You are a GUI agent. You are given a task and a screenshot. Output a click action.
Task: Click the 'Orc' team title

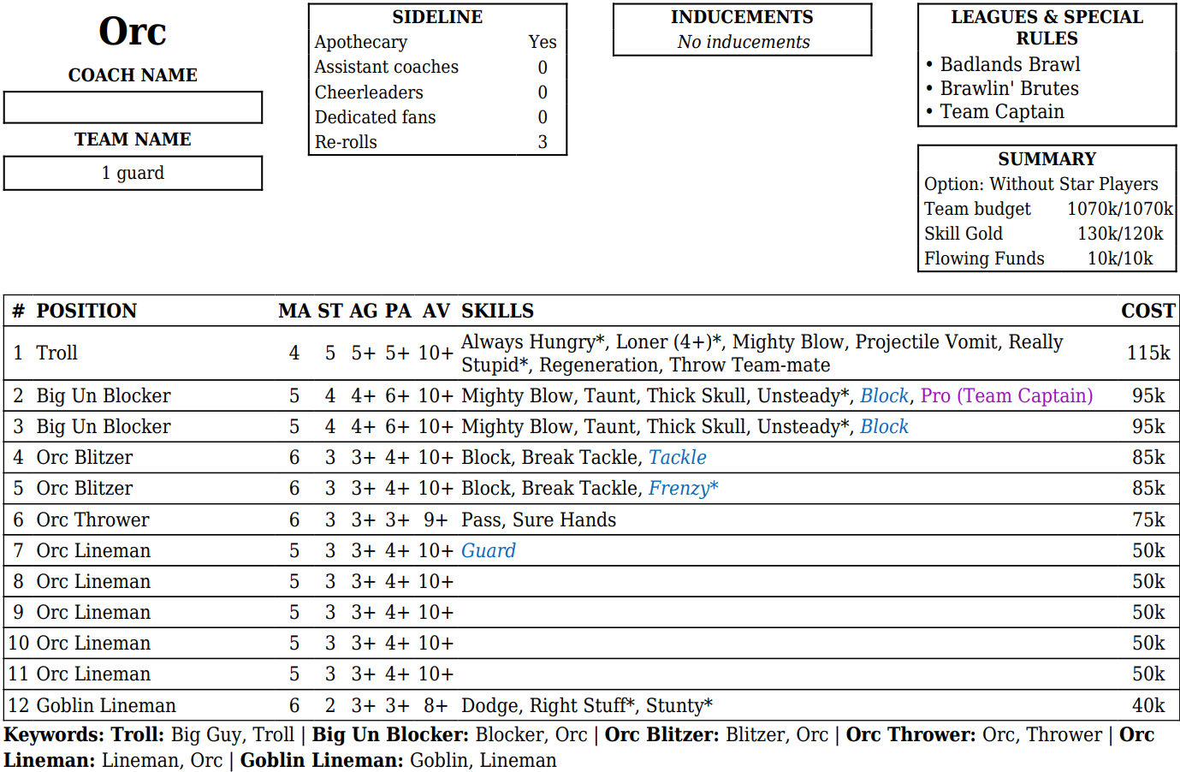click(133, 32)
